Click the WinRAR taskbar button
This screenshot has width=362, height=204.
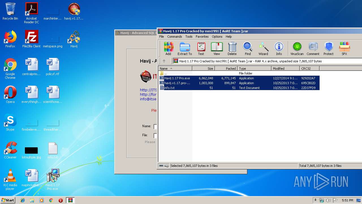(x=70, y=200)
